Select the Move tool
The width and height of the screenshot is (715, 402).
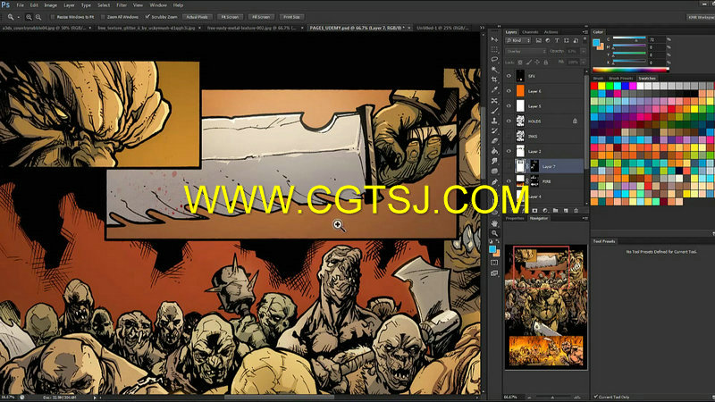[494, 39]
